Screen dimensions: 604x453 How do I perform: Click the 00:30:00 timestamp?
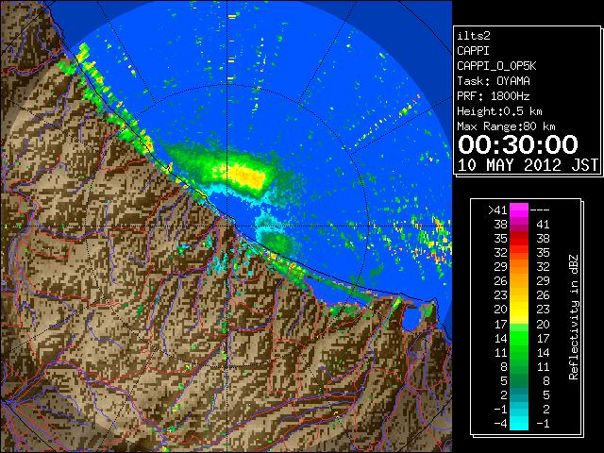pos(518,144)
